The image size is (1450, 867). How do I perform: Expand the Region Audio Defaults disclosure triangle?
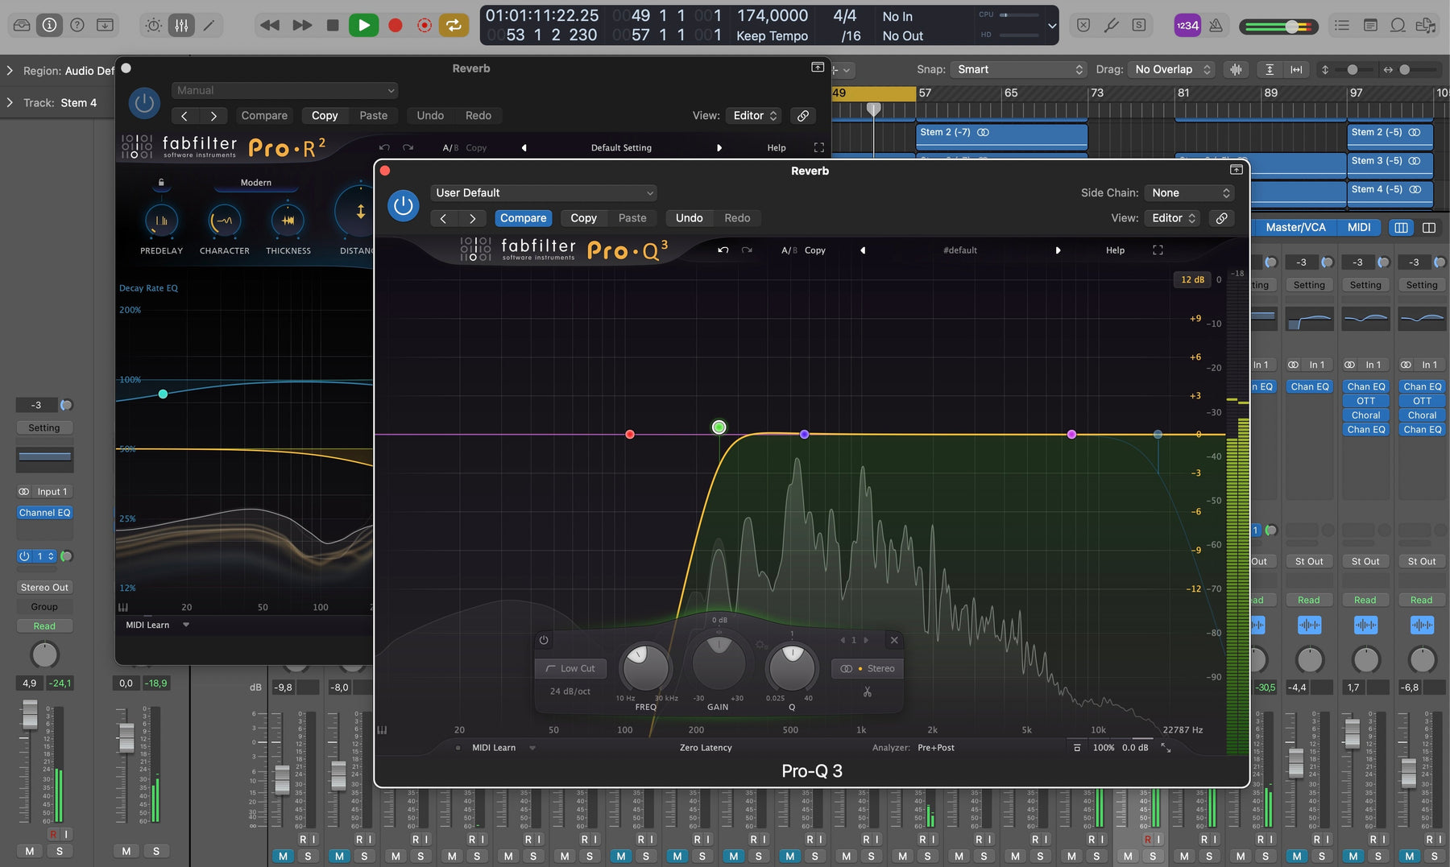[10, 71]
